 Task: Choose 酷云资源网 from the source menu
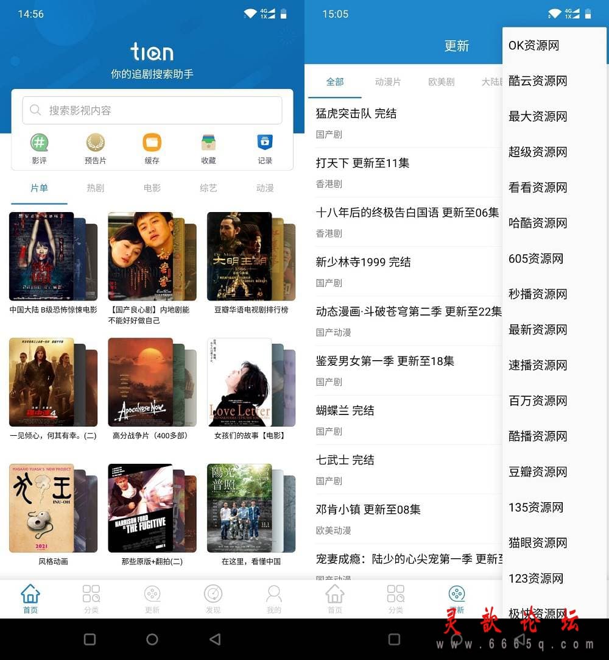554,80
